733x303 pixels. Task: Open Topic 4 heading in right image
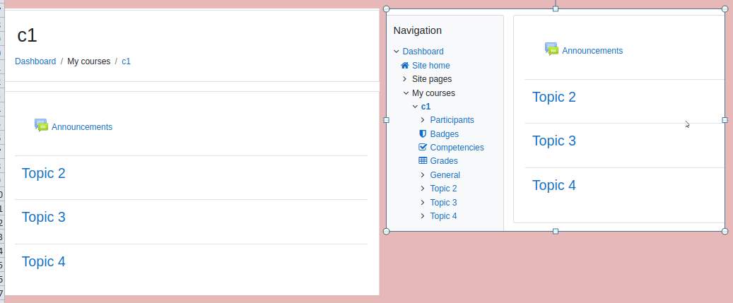click(x=554, y=185)
